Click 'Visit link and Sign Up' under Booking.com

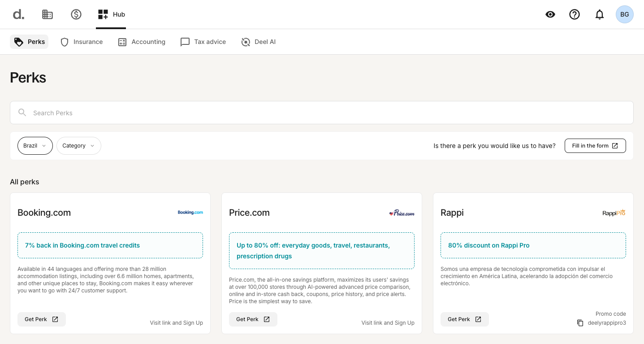pyautogui.click(x=177, y=323)
